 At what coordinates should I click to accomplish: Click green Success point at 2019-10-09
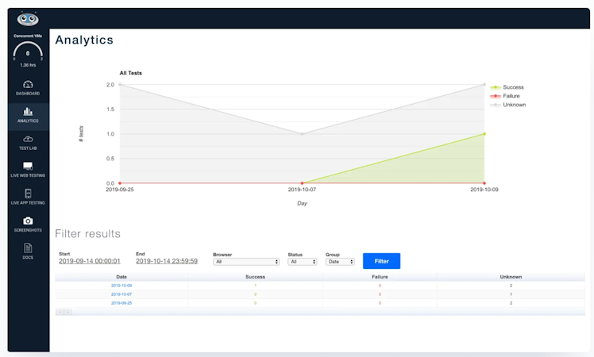(484, 133)
